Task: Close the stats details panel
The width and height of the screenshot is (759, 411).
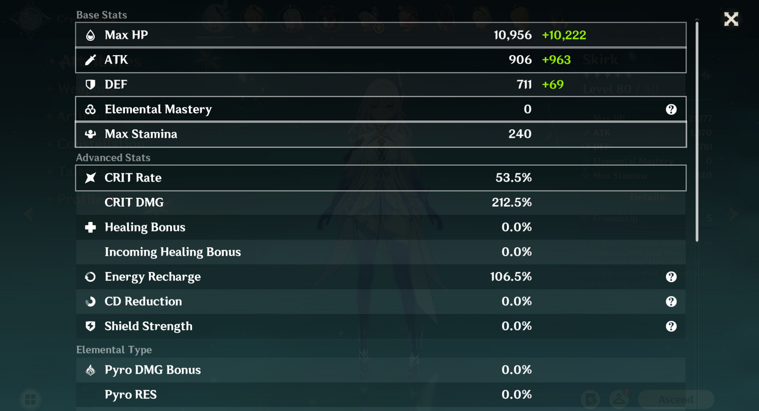Action: point(731,19)
